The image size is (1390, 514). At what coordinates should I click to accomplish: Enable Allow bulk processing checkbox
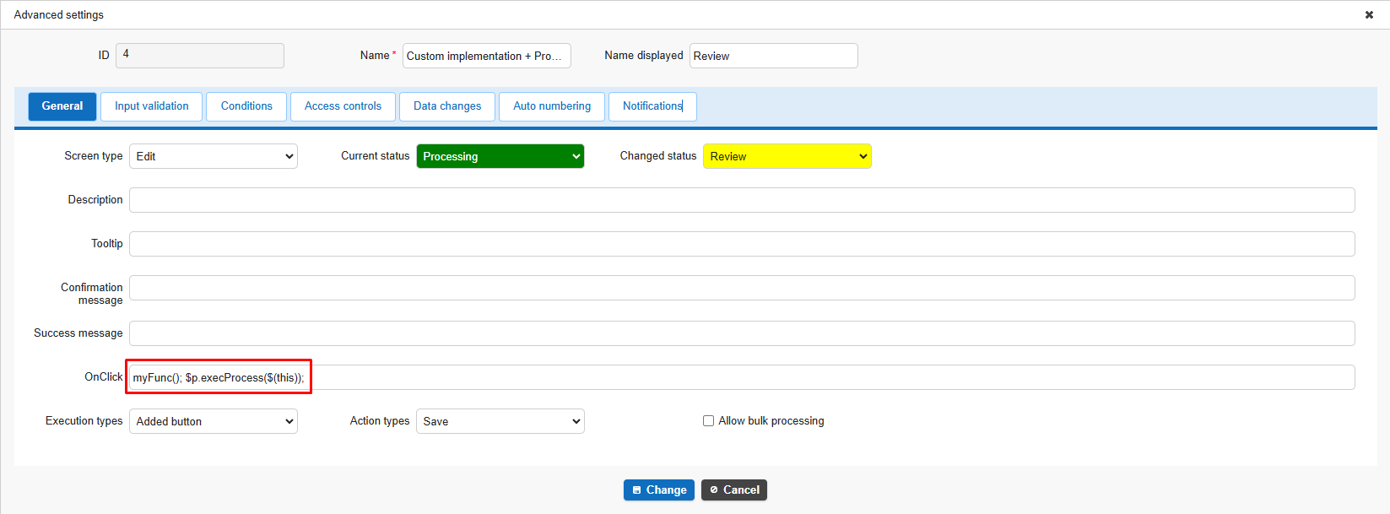[709, 420]
